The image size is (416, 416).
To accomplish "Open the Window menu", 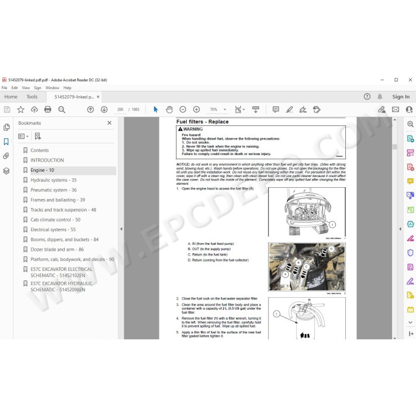I will (52, 88).
